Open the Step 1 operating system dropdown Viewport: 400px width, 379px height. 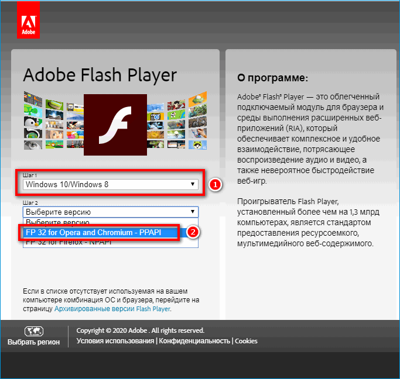111,184
